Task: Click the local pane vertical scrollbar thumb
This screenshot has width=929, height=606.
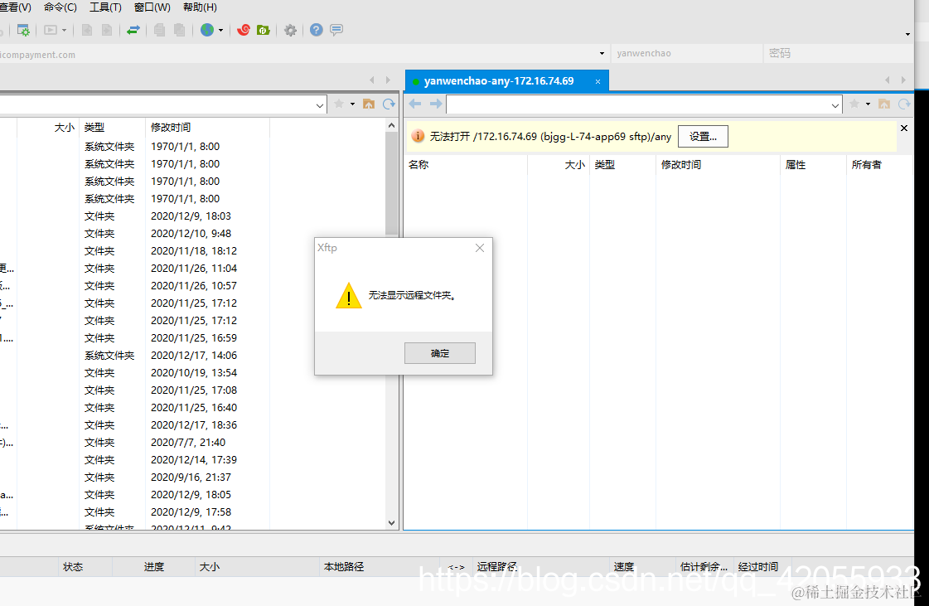Action: (391, 183)
